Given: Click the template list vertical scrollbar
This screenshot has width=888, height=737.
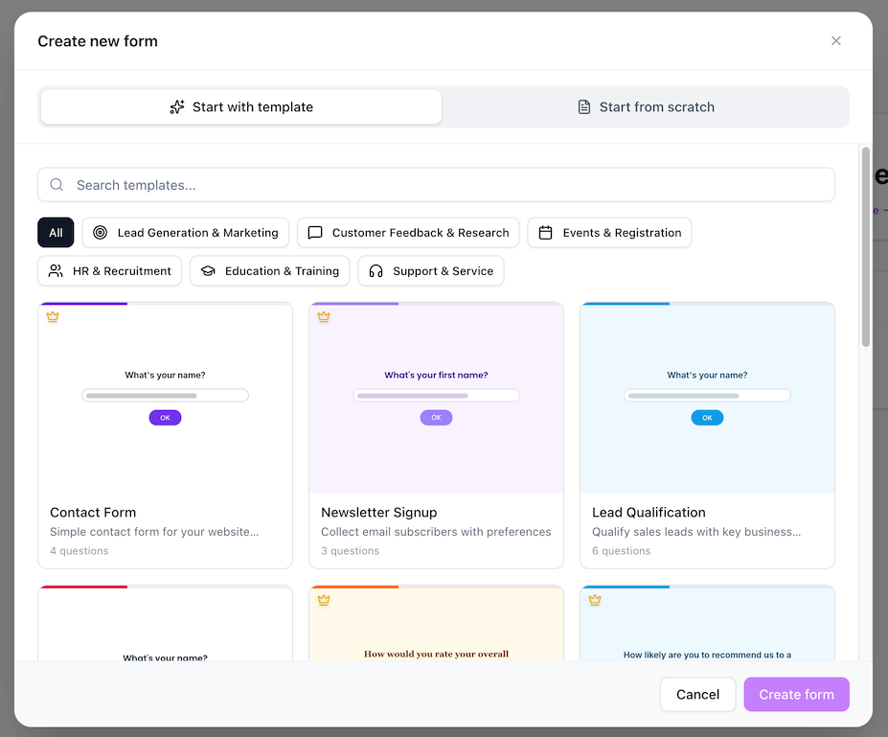Looking at the screenshot, I should 866,246.
